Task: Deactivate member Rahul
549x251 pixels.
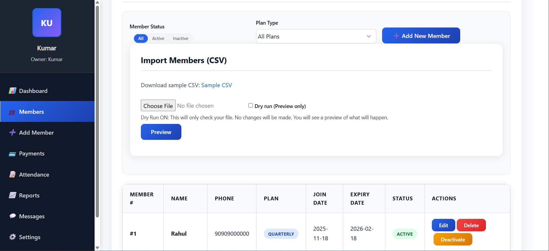Action: click(x=453, y=239)
